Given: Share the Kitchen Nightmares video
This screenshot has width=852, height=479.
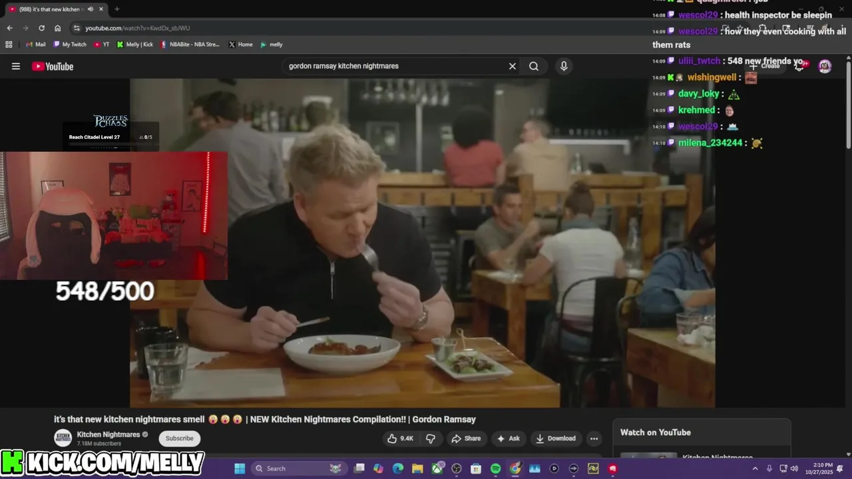Looking at the screenshot, I should click(x=466, y=438).
